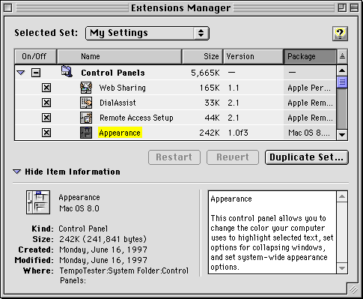This screenshot has width=363, height=299.
Task: Click the Mac OS 8.0 text under Appearance
Action: [x=79, y=208]
